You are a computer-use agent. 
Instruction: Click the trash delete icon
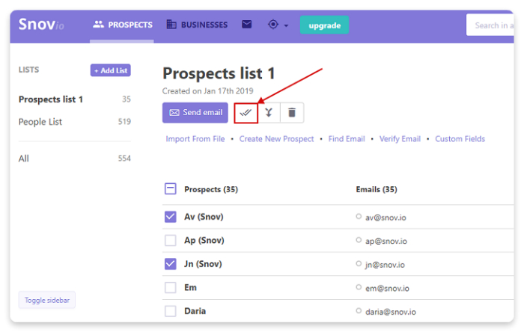click(292, 113)
